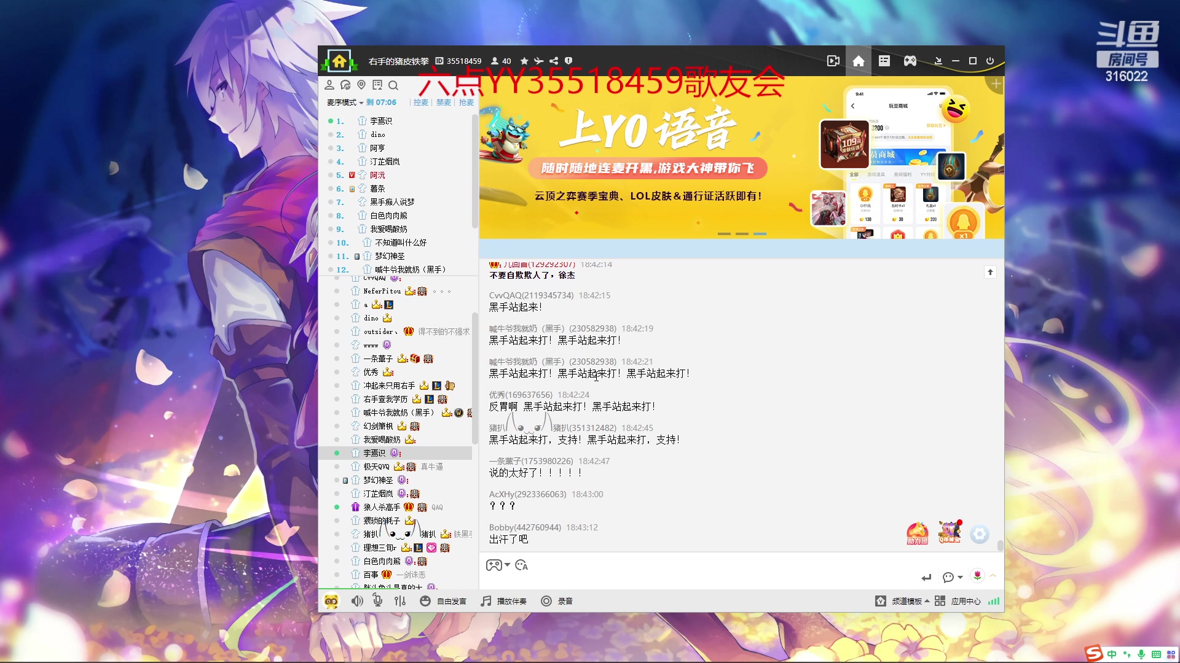Toggle the microphone icon
Image resolution: width=1180 pixels, height=663 pixels.
378,601
